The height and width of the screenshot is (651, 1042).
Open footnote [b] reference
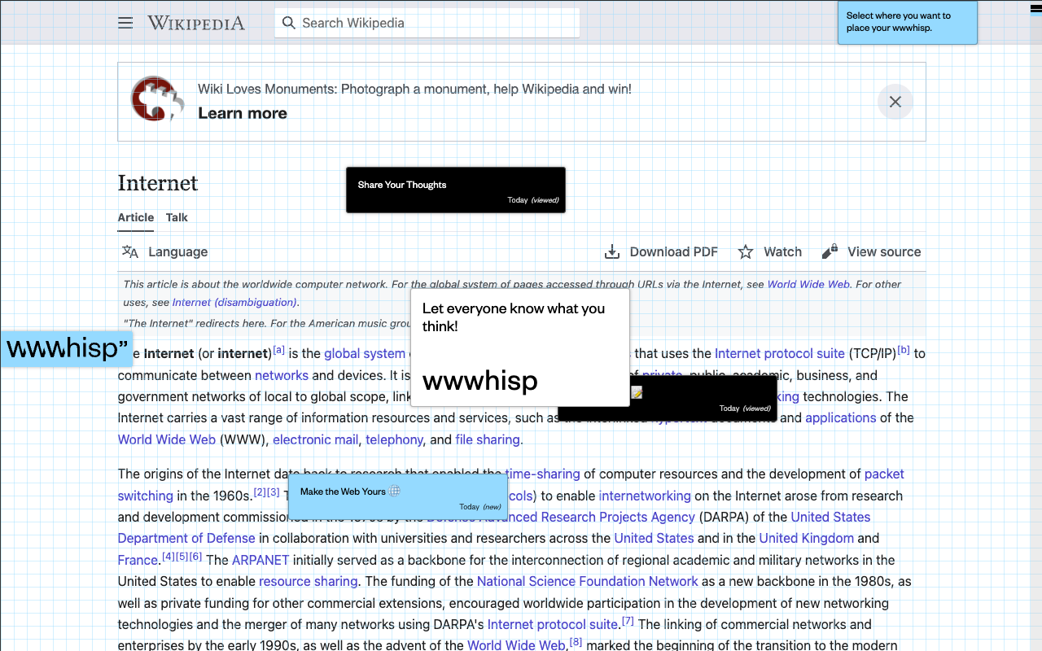[x=904, y=350]
